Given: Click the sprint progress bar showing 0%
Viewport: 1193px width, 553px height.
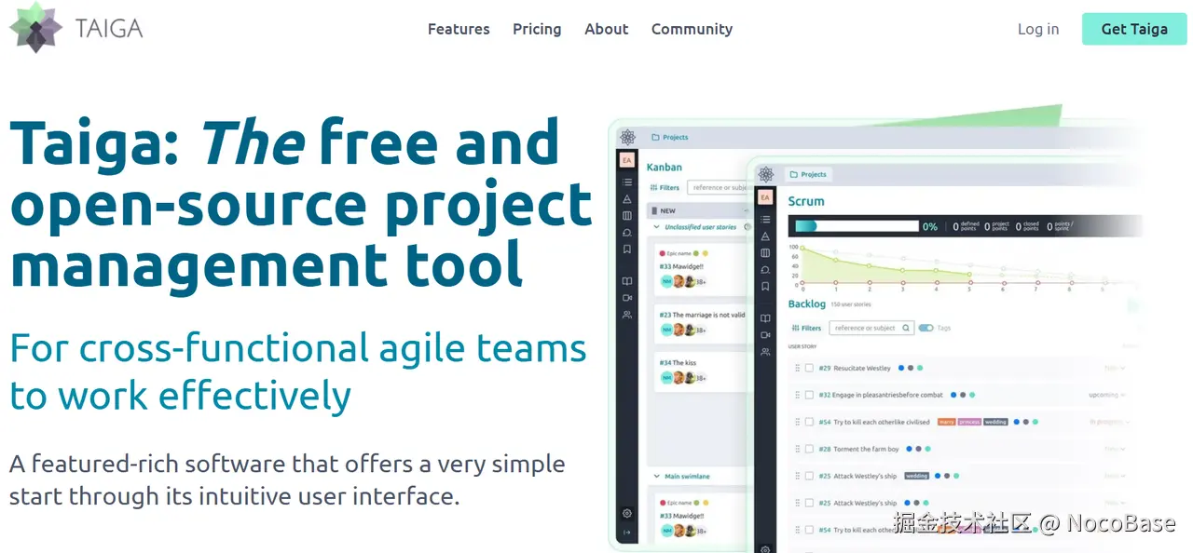Looking at the screenshot, I should point(856,225).
